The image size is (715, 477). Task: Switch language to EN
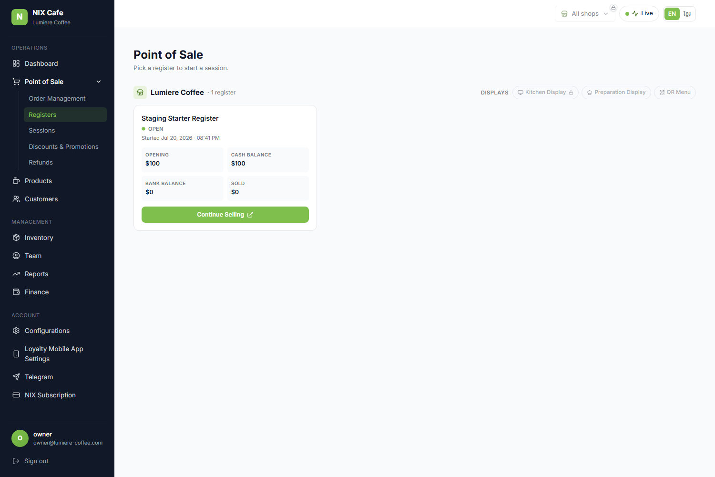(672, 14)
